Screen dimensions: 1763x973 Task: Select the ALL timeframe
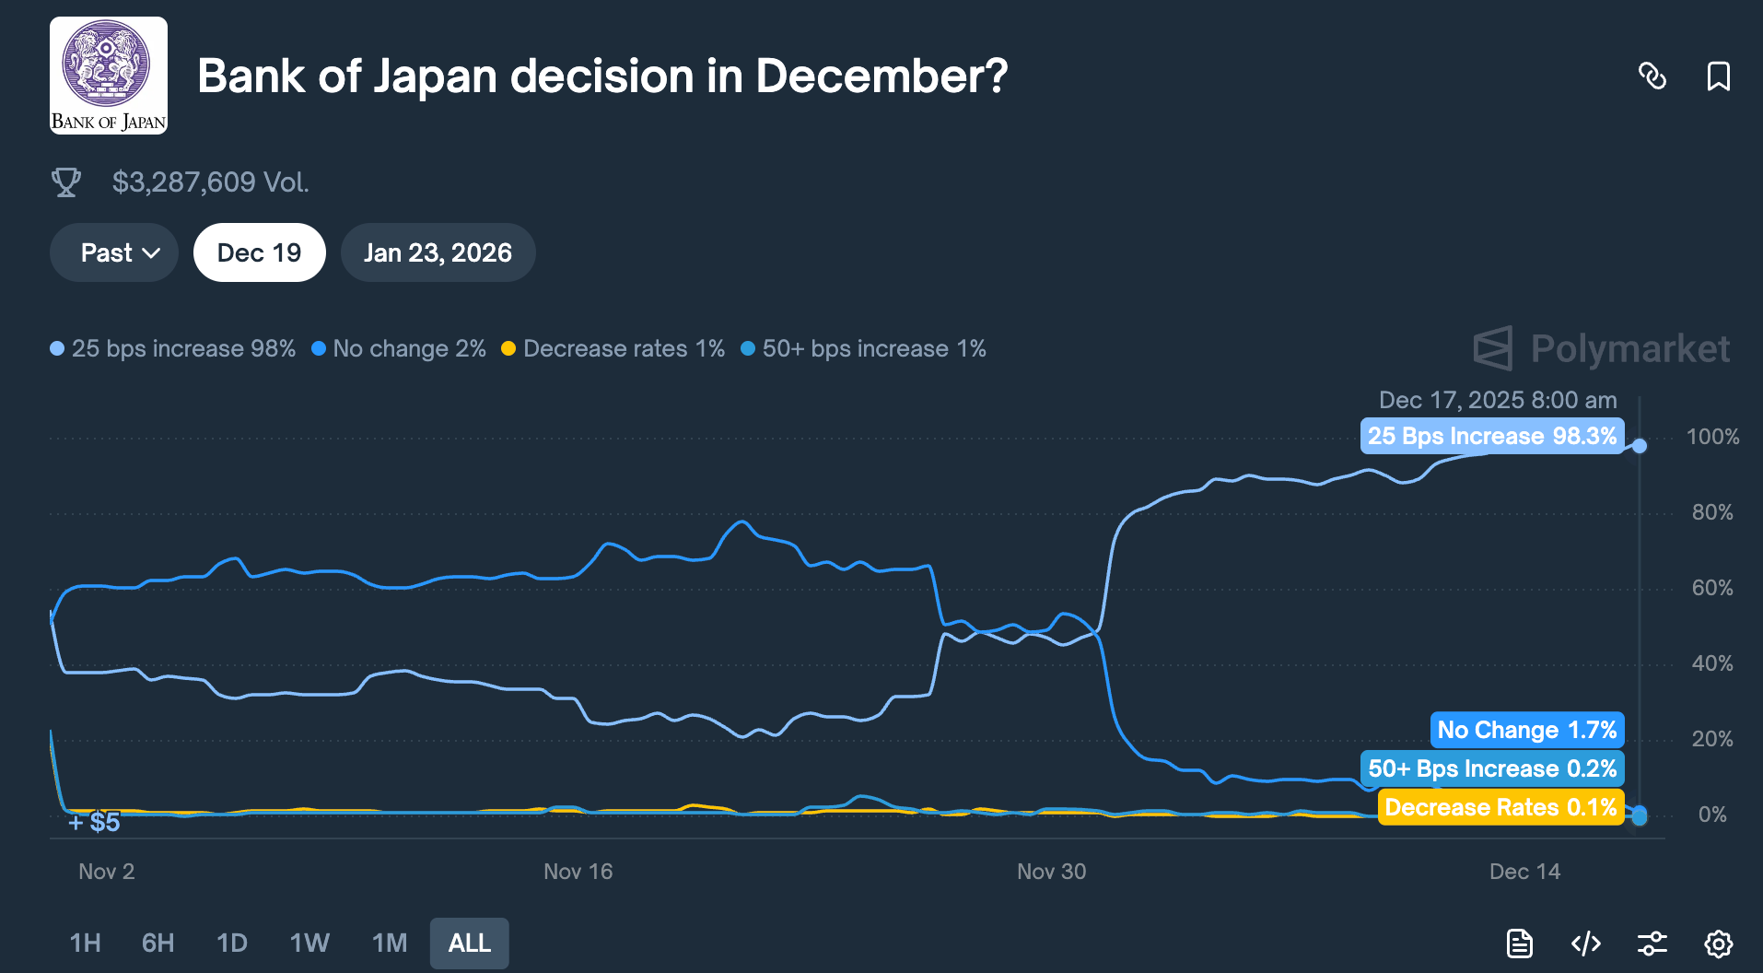pos(469,944)
